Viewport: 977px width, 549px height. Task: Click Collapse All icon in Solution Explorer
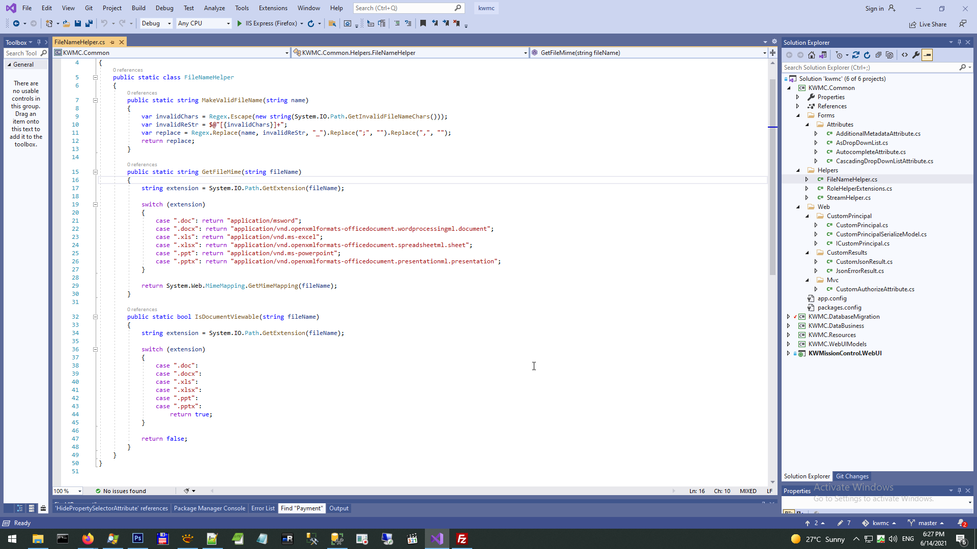(878, 55)
